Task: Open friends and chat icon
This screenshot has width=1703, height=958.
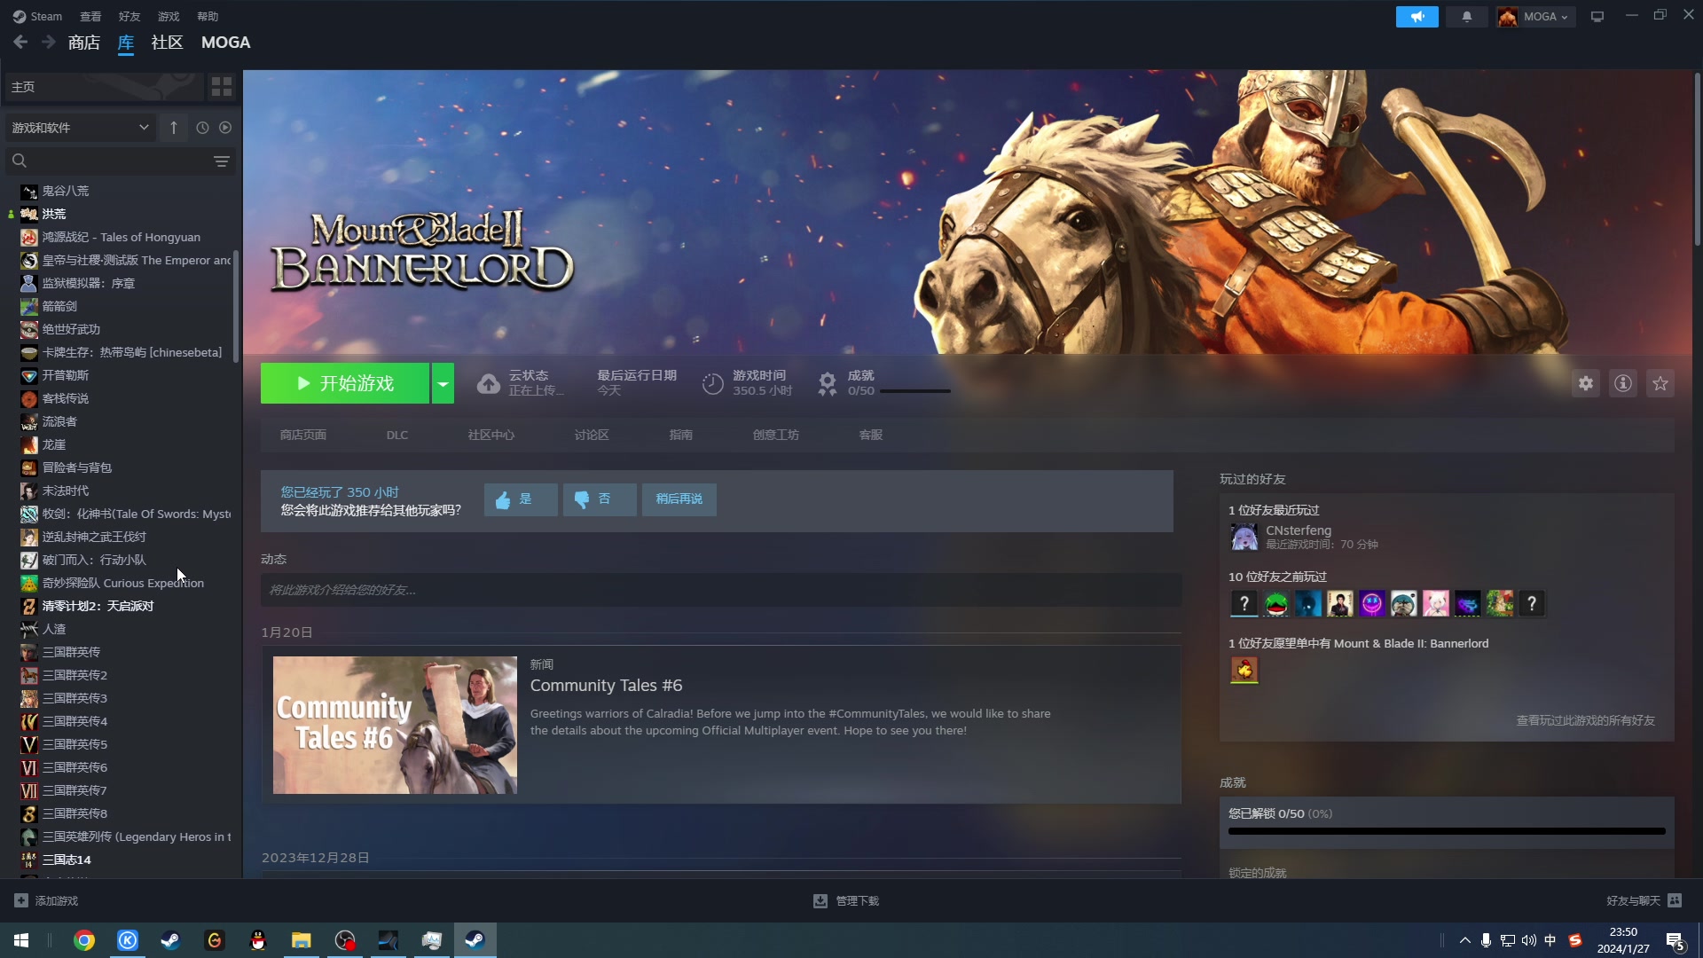Action: pyautogui.click(x=1675, y=900)
